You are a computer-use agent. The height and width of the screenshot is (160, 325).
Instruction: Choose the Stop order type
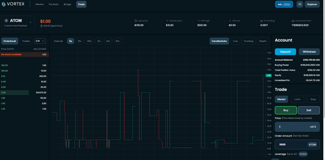(x=313, y=99)
